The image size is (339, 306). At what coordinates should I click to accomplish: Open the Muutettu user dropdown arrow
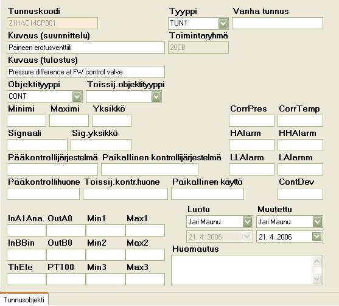tap(317, 221)
